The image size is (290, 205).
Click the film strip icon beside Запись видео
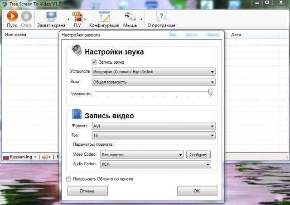[77, 114]
